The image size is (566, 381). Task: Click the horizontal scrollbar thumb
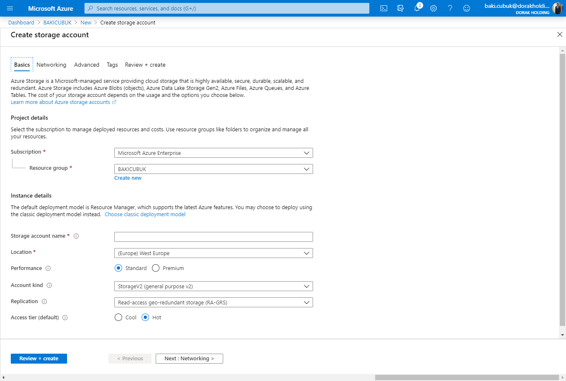point(467,377)
